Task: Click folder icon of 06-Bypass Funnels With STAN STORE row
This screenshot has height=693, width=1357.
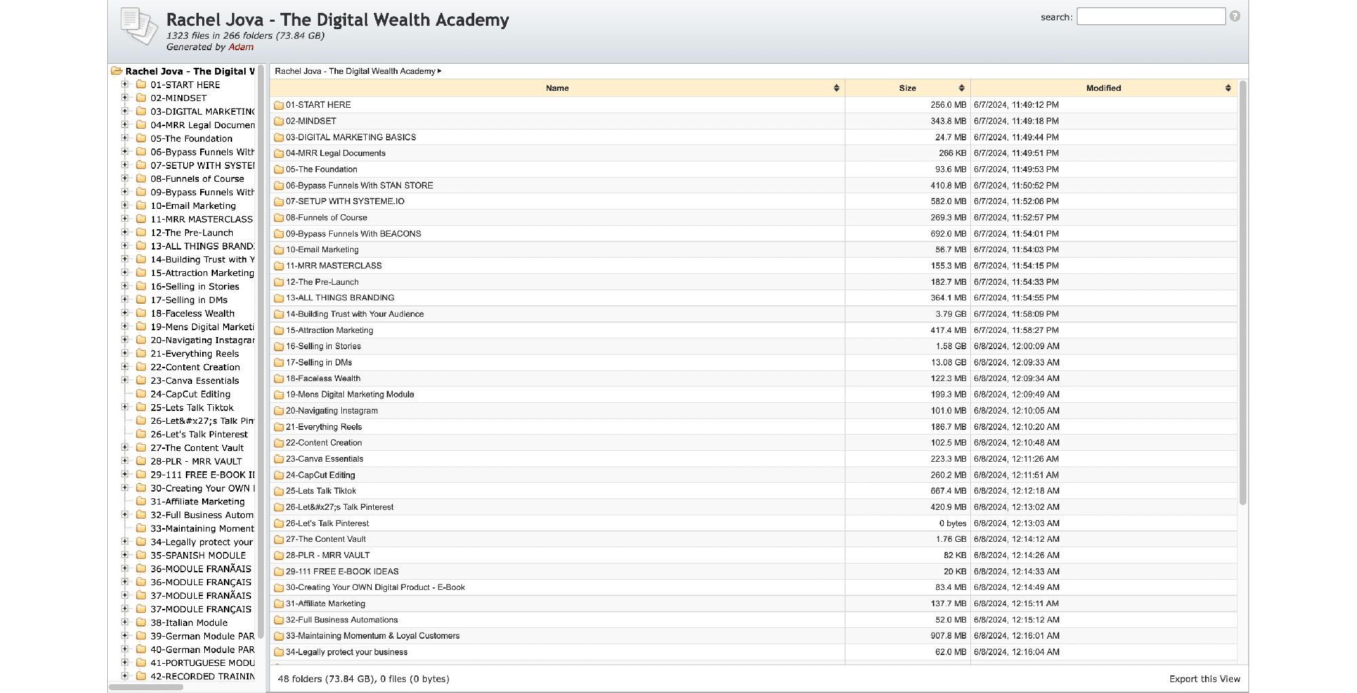Action: click(x=279, y=186)
